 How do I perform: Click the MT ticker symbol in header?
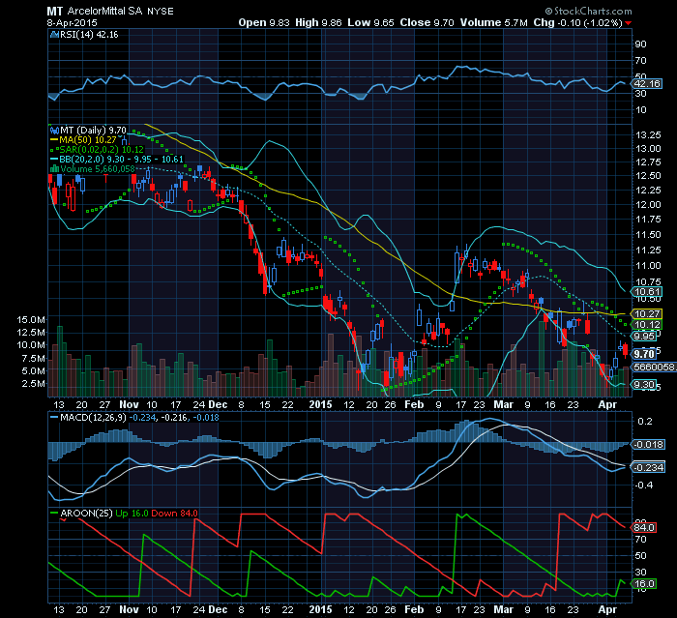point(55,11)
